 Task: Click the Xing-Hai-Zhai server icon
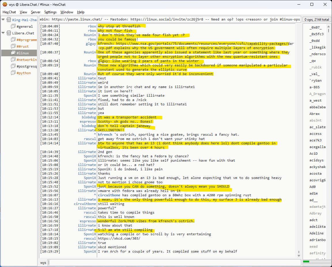9,20
